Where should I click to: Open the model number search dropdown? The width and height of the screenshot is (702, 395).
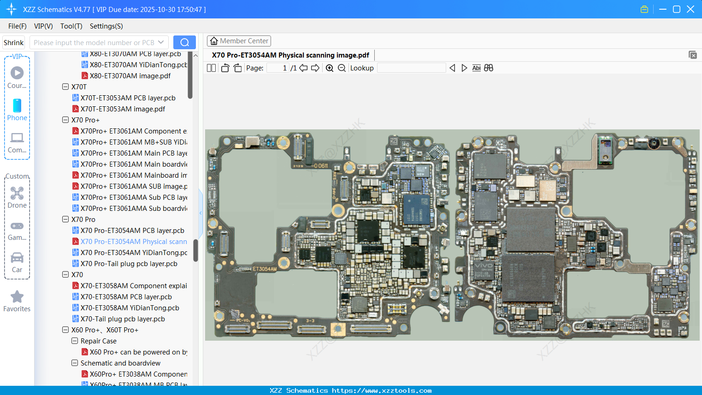[160, 42]
